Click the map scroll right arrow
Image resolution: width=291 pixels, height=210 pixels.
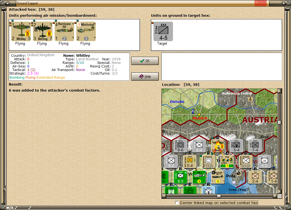[275, 196]
